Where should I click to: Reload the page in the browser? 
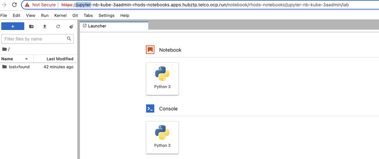14,5
